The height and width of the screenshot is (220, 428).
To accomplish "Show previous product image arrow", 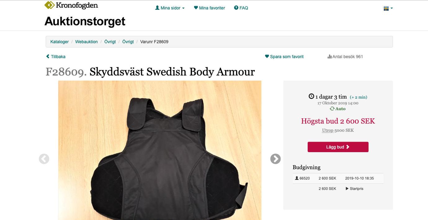I will 44,159.
